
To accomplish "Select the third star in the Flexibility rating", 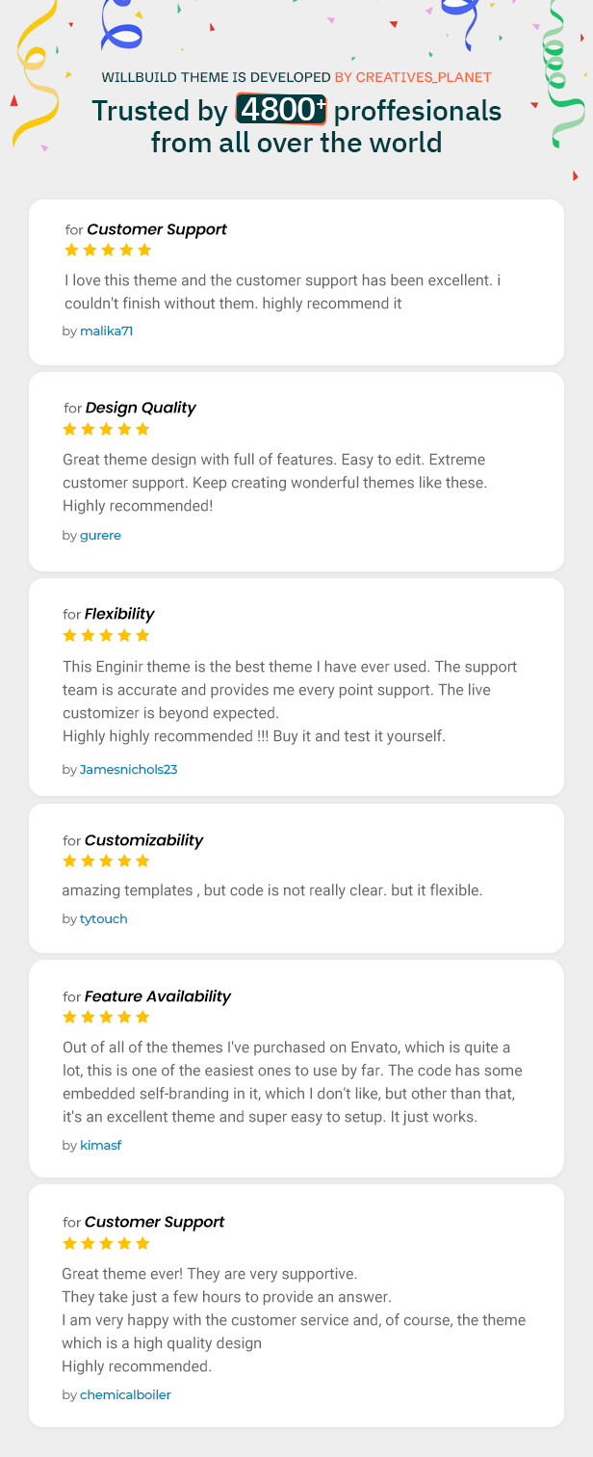I will click(x=106, y=635).
